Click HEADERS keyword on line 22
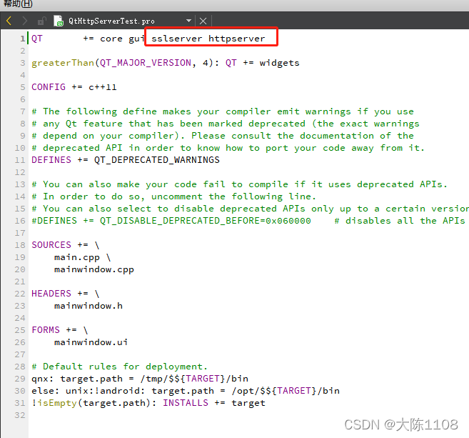Viewport: 469px width, 438px height. click(51, 294)
